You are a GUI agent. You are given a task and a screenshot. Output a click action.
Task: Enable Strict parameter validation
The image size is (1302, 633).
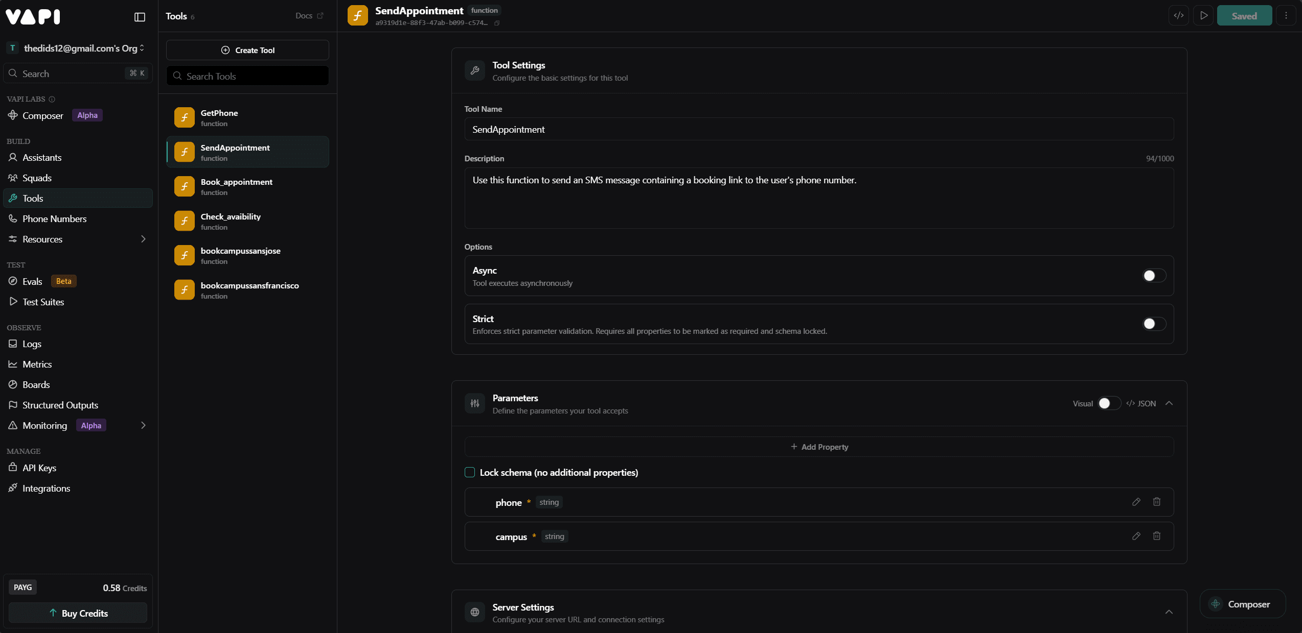coord(1153,324)
